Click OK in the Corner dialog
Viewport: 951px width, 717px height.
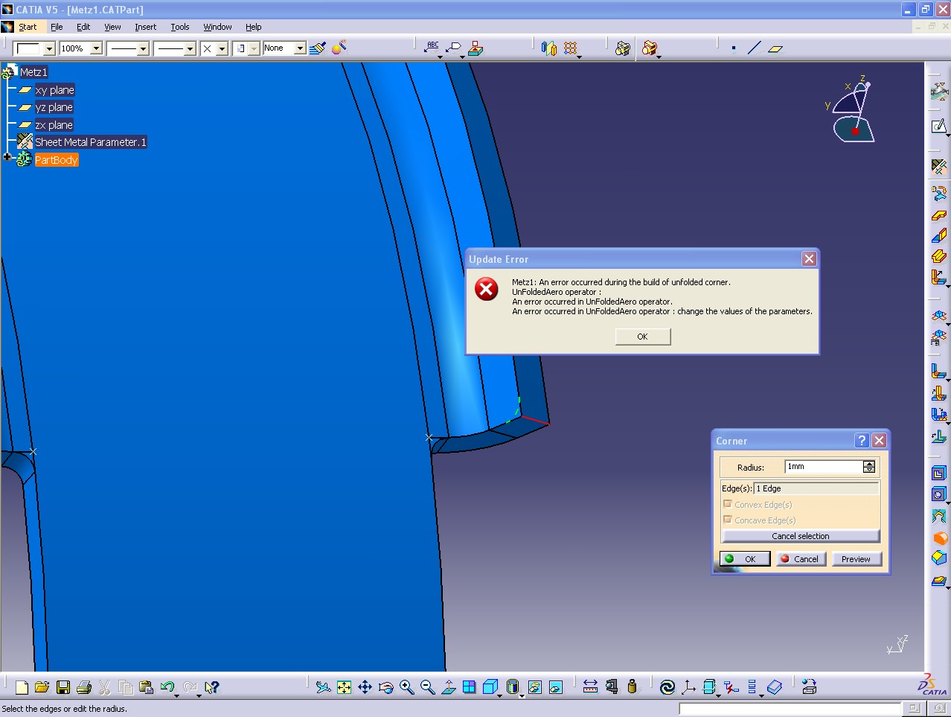click(x=744, y=558)
